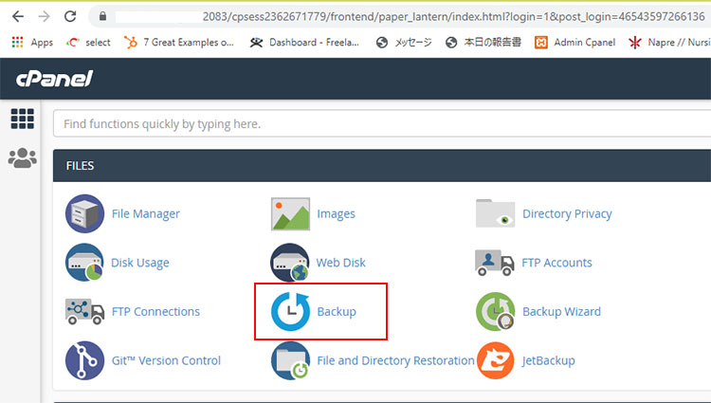Viewport: 711px width, 403px height.
Task: Click the browser address bar URL
Action: point(453,17)
